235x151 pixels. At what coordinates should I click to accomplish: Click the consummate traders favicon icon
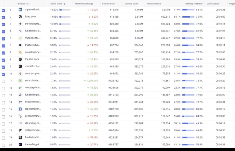tap(20, 116)
